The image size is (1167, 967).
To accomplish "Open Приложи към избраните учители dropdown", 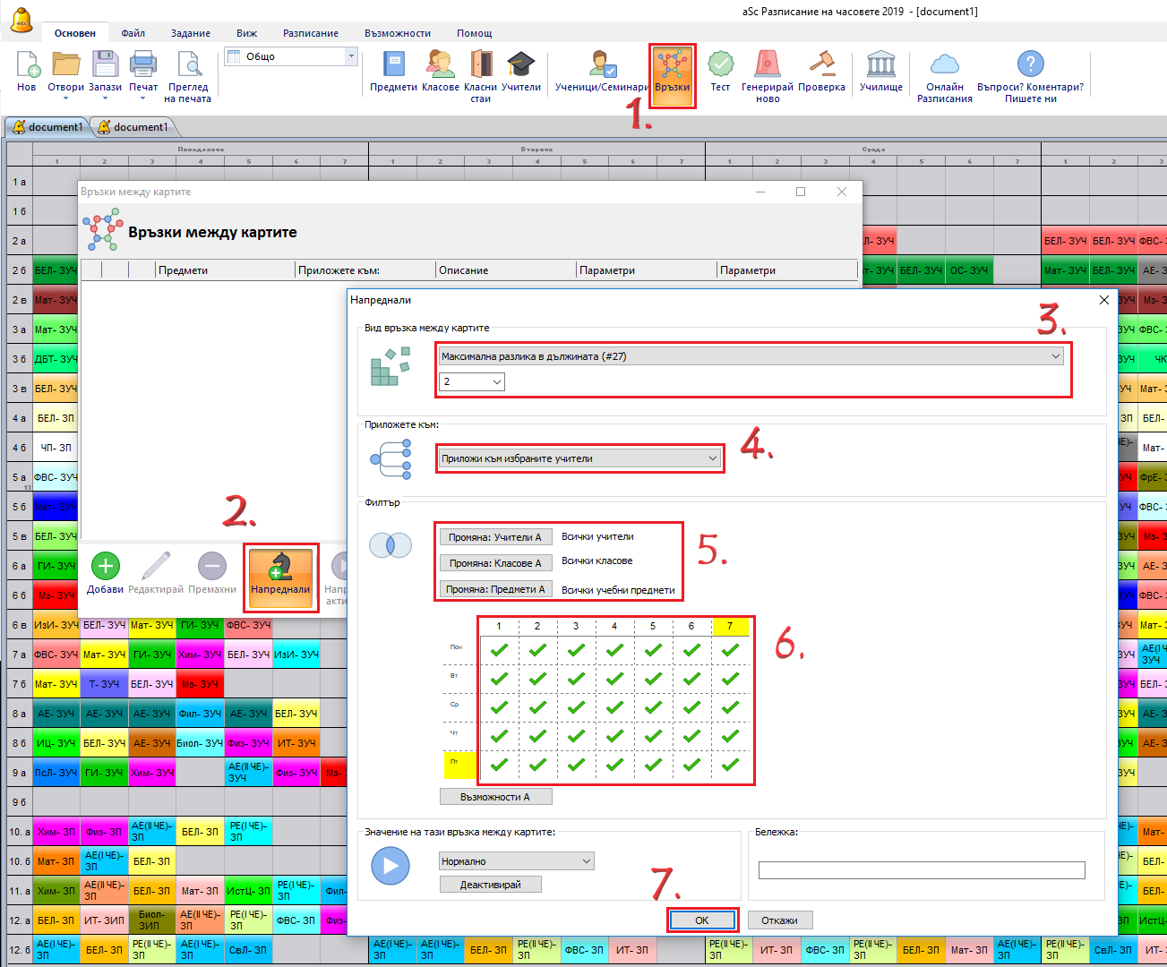I will (x=579, y=458).
